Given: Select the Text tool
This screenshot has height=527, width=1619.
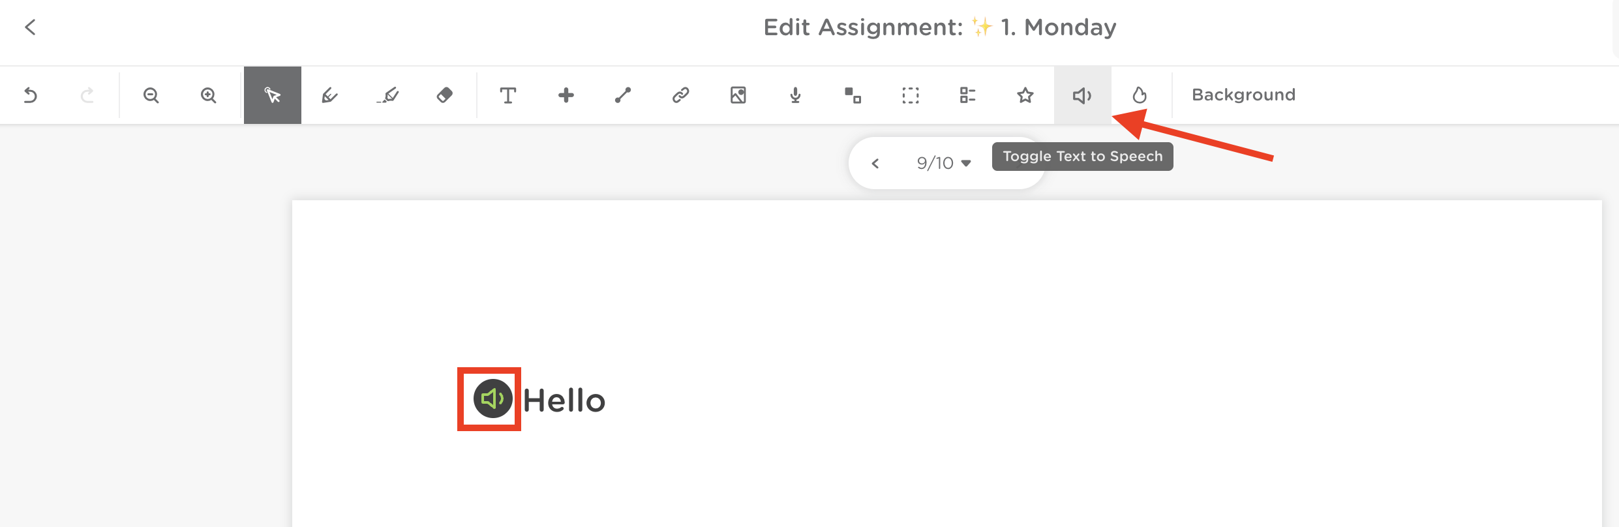Looking at the screenshot, I should point(508,95).
